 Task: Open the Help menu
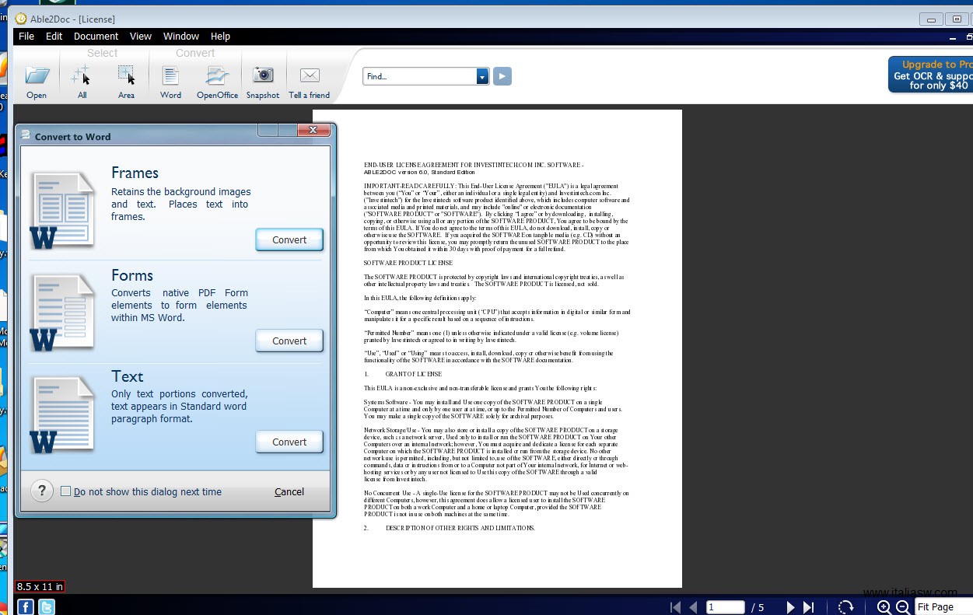tap(220, 36)
